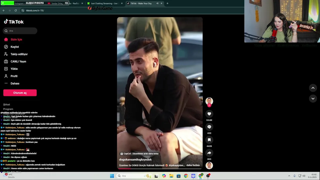Open the purple app icon right of Chrome
Viewport: 320px width, 180px height.
click(x=193, y=176)
